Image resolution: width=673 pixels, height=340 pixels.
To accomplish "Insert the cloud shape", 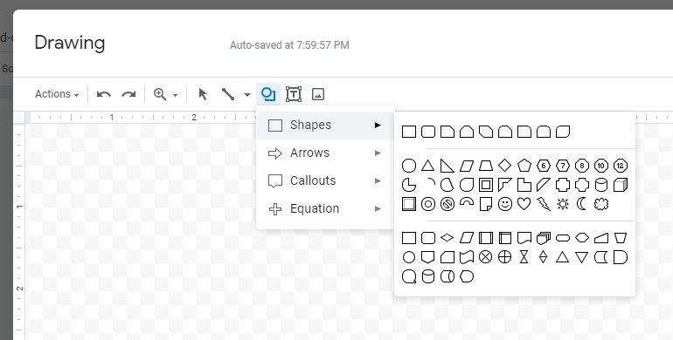I will point(601,204).
